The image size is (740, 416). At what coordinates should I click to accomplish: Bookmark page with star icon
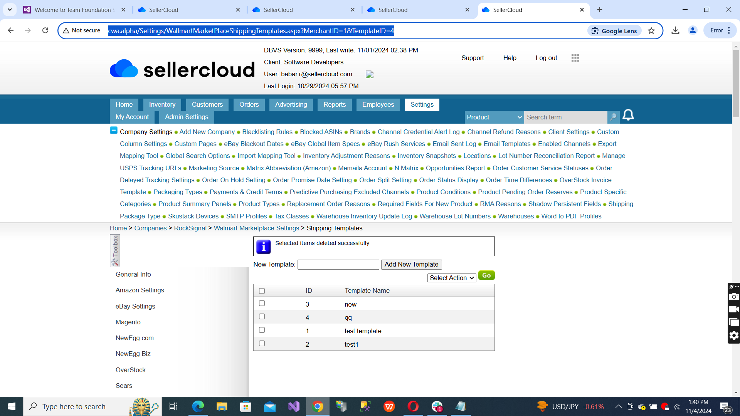pos(651,31)
